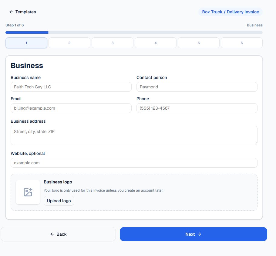Viewport: 276px width, 256px height.
Task: Click the address textarea resize handle
Action: tap(256, 144)
